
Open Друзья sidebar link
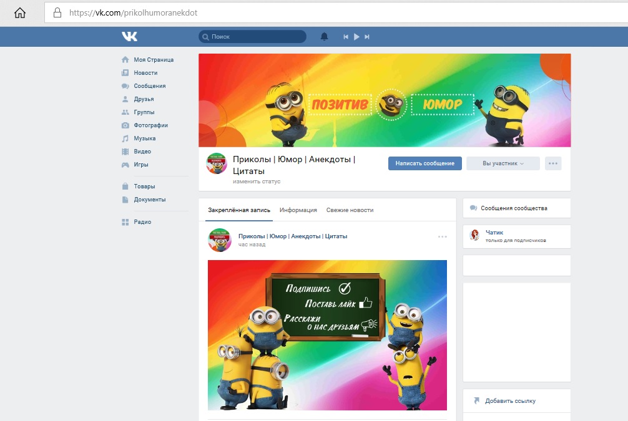[144, 99]
